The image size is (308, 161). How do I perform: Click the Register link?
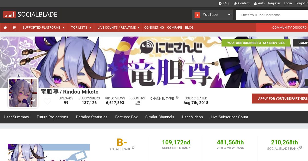tap(274, 3)
